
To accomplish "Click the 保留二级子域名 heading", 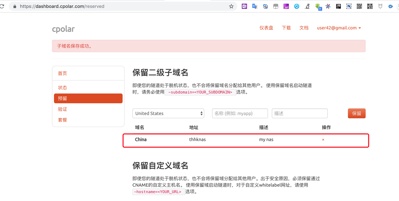I will (x=160, y=72).
